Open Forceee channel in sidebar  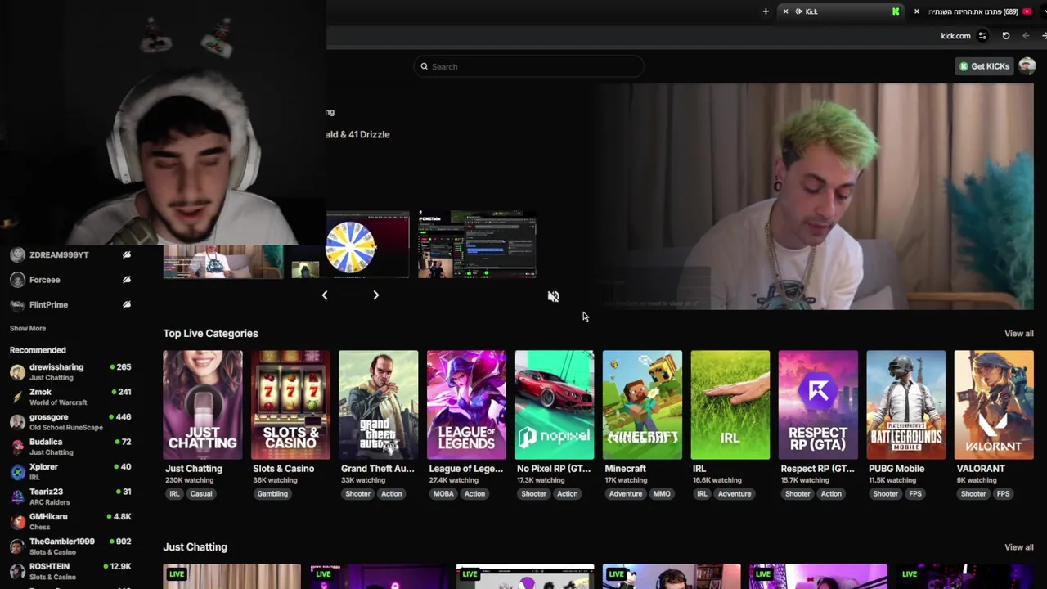pyautogui.click(x=70, y=280)
